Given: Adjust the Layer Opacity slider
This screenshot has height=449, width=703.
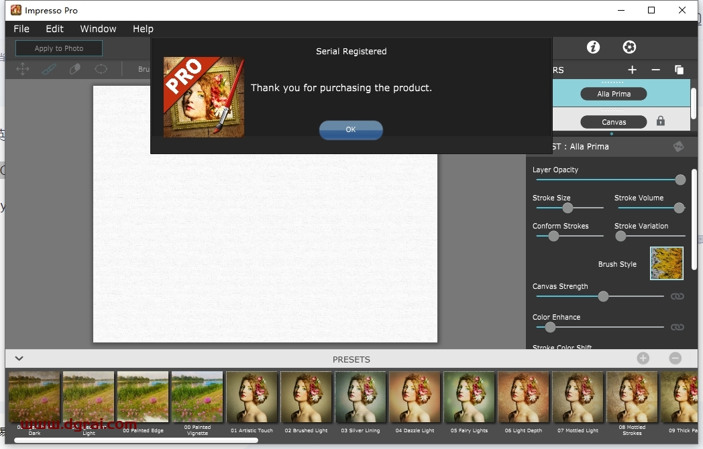Looking at the screenshot, I should (610, 180).
